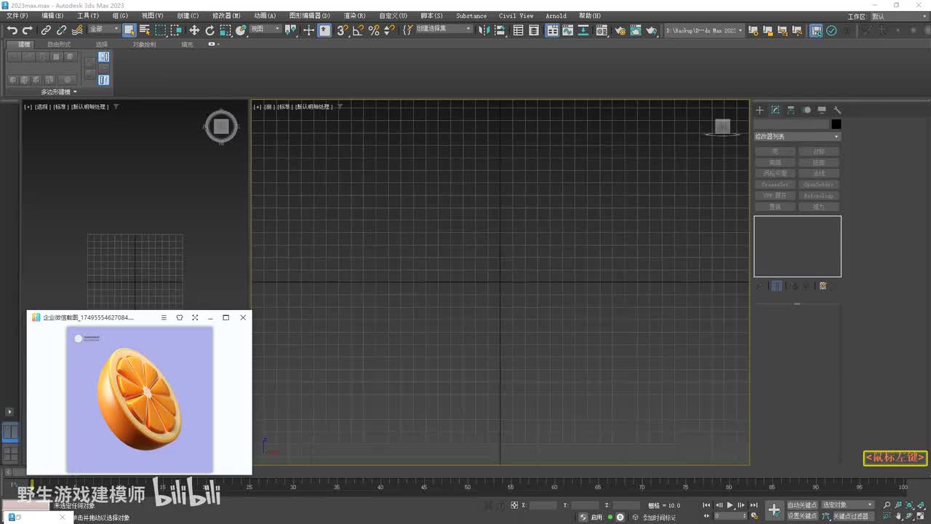
Task: Click the Zoom viewport navigation tool
Action: (x=887, y=504)
